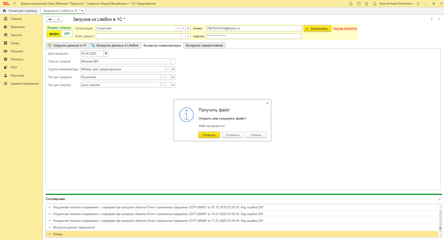The width and height of the screenshot is (444, 240).
Task: Clear the Организация field
Action: (x=183, y=29)
